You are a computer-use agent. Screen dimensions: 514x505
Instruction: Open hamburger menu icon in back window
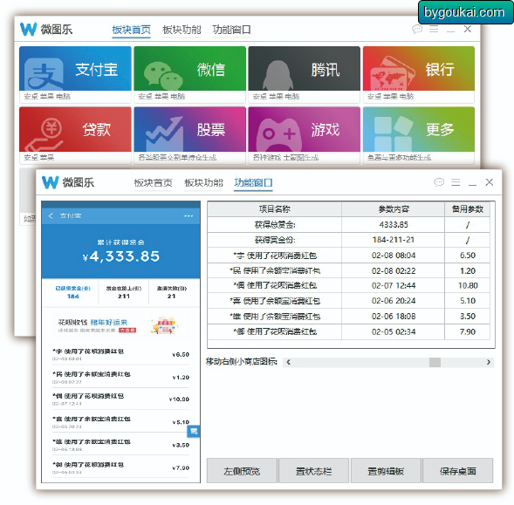(x=434, y=29)
